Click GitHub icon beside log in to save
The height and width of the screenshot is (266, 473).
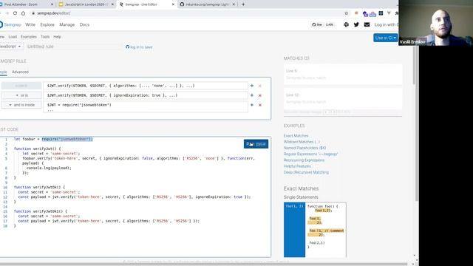pos(127,47)
